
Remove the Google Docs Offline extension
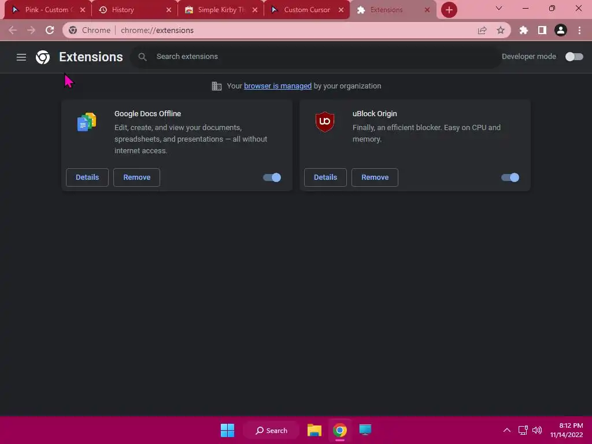[136, 177]
